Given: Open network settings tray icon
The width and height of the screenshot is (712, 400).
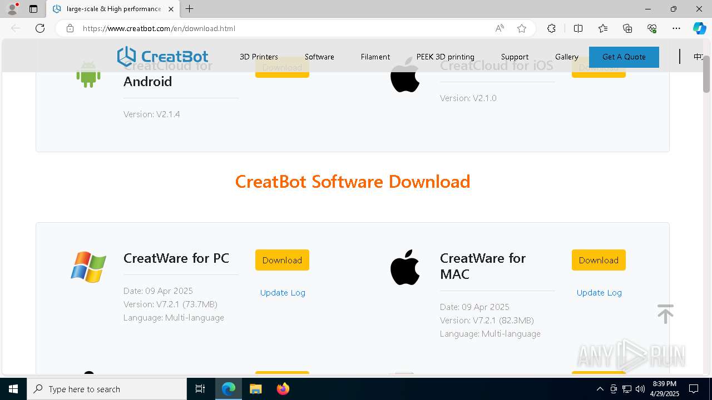Looking at the screenshot, I should tap(627, 389).
